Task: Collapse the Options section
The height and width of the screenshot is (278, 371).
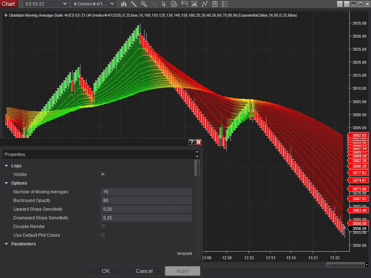Action: 6,183
